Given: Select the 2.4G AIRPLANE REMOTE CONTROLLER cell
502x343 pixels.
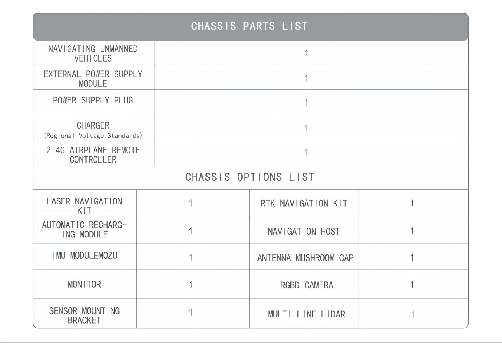Looking at the screenshot, I should pyautogui.click(x=93, y=155).
